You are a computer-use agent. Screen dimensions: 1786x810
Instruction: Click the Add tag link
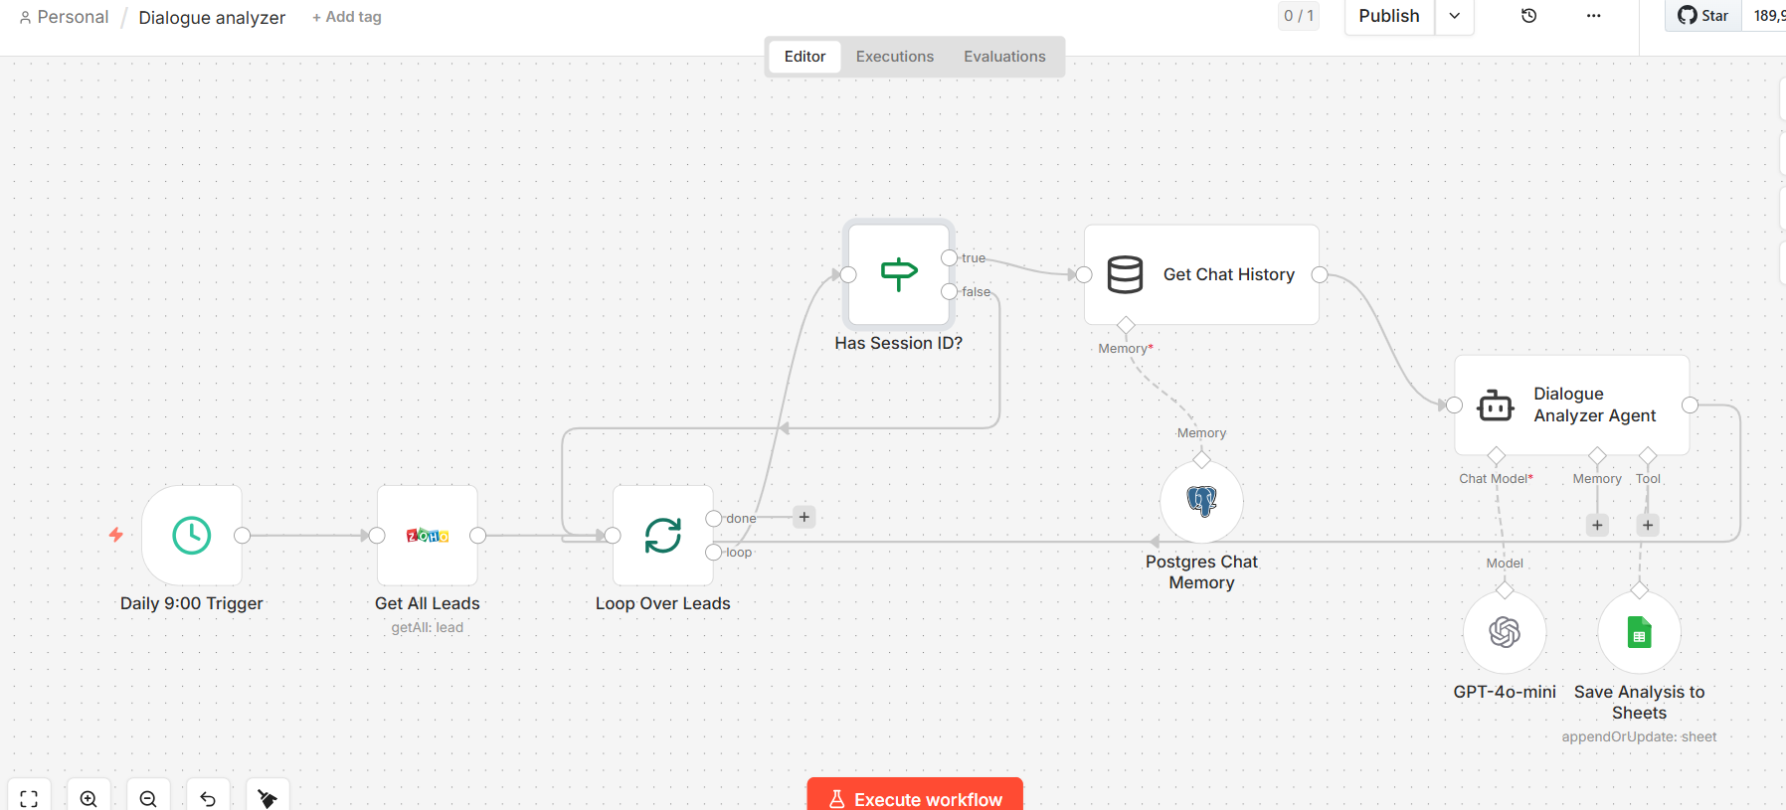[x=347, y=17]
